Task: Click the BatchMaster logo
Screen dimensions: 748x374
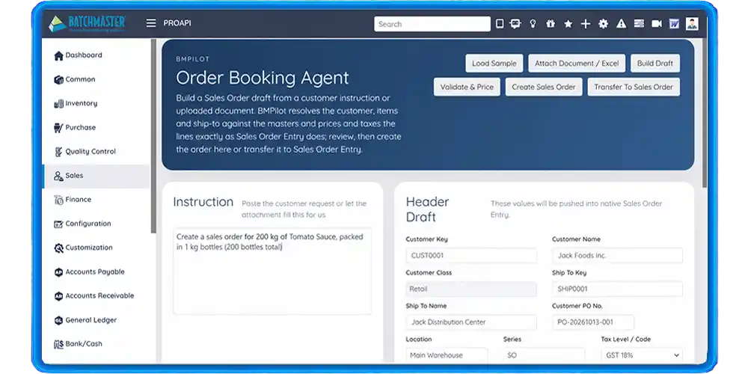Action: [x=88, y=23]
